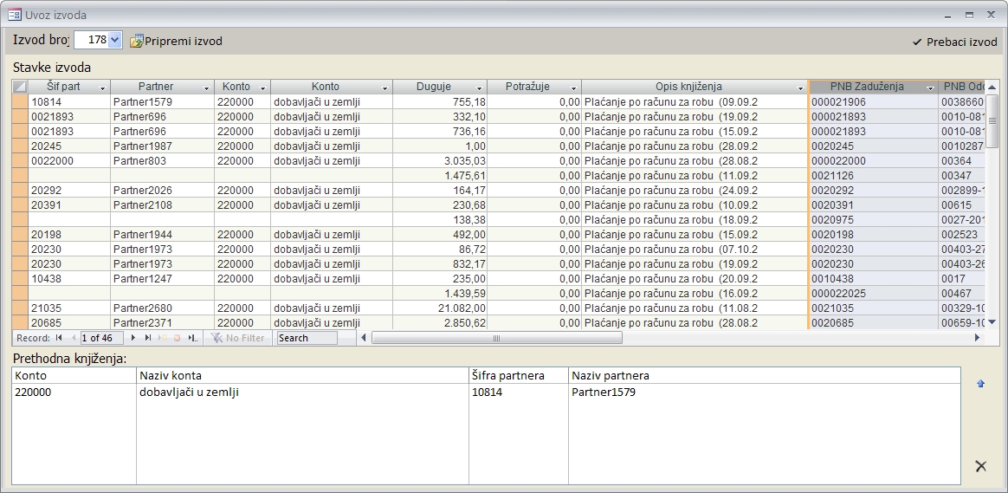Click the X icon beside previous postings list
The height and width of the screenshot is (493, 1008).
[x=980, y=466]
